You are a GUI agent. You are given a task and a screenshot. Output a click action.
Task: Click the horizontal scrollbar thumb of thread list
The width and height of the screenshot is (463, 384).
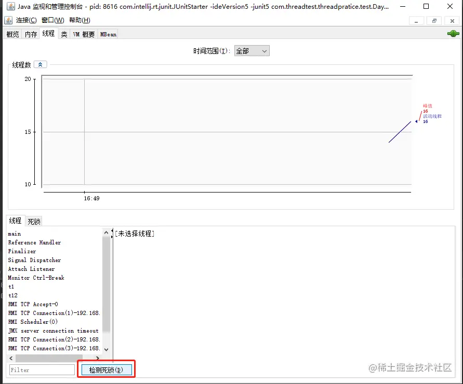[49, 358]
